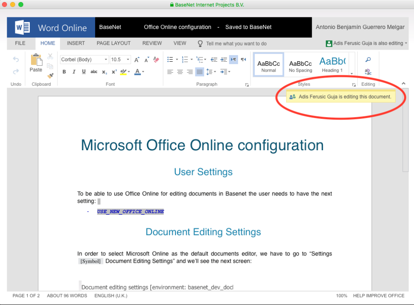Shrink font size with smaller A icon

point(147,60)
